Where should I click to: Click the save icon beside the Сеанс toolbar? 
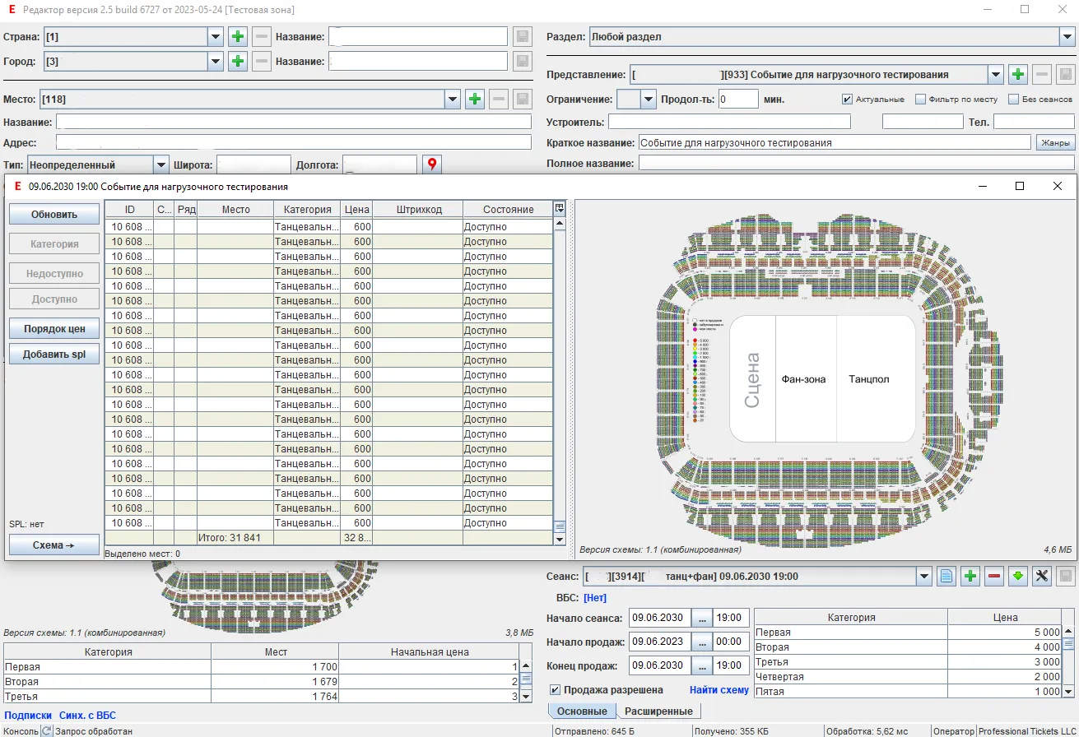pyautogui.click(x=1066, y=577)
